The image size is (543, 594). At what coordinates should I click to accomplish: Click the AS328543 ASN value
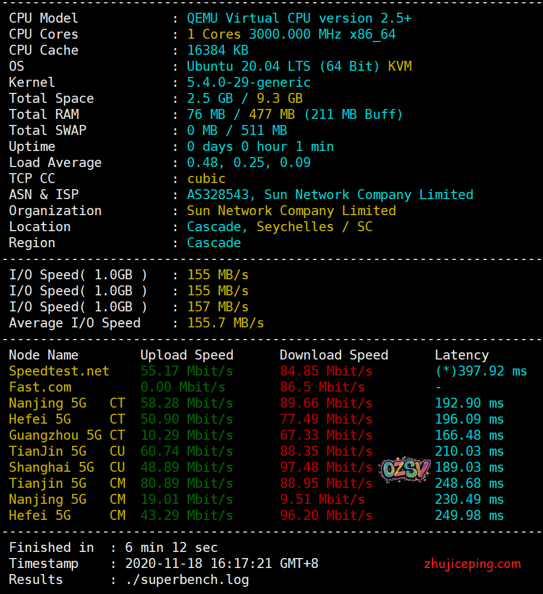tap(221, 195)
